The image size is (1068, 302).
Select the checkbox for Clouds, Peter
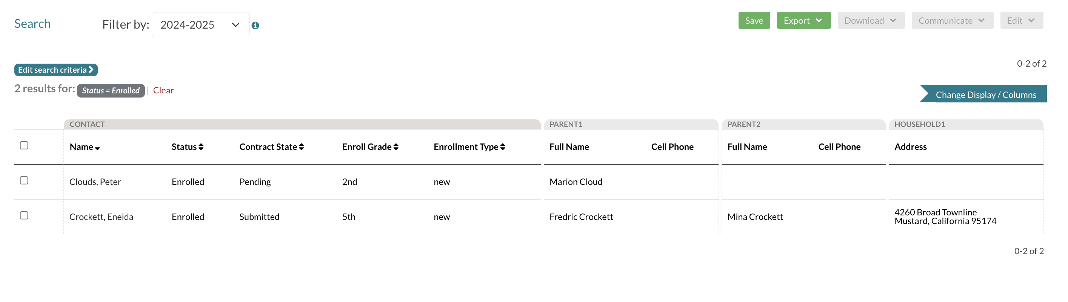click(x=24, y=180)
